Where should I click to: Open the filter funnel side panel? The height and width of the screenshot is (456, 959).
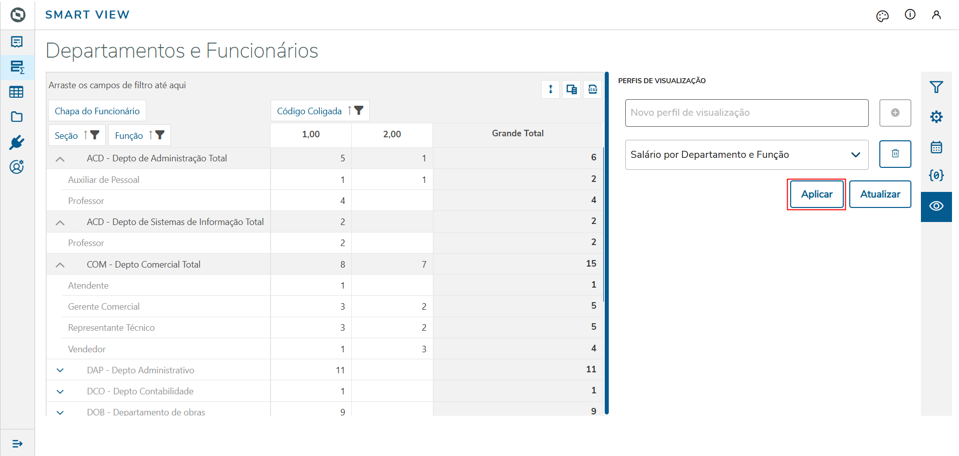[936, 87]
